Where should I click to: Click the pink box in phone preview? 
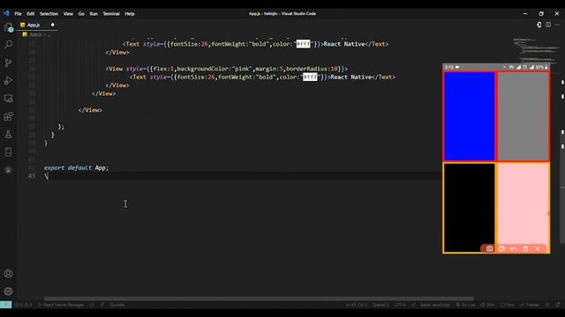pos(523,208)
